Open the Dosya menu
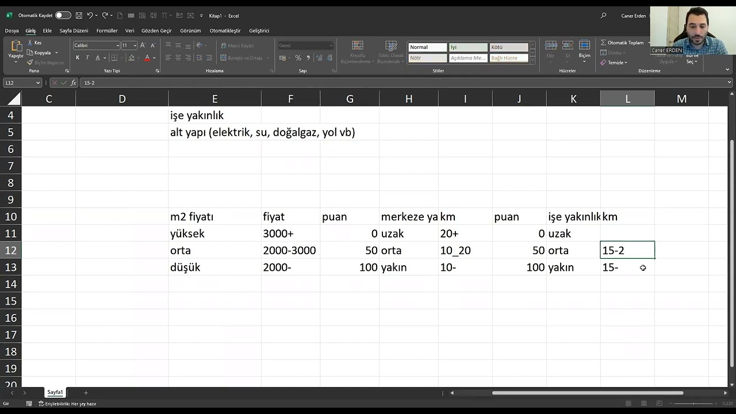Screen dimensions: 736x414 pos(11,30)
